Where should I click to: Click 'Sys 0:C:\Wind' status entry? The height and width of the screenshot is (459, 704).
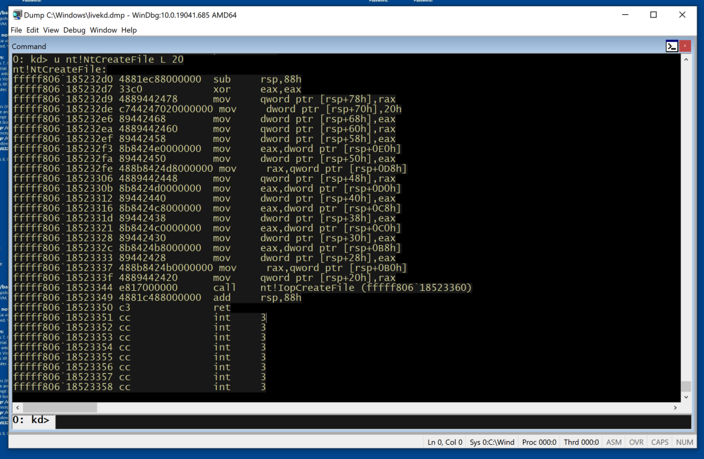492,442
